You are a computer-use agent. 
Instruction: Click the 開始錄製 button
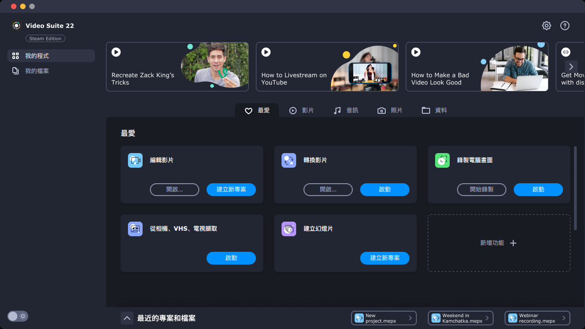pos(482,190)
